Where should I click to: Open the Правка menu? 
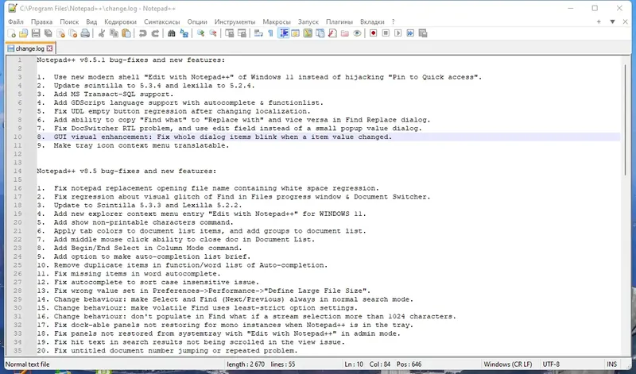42,21
